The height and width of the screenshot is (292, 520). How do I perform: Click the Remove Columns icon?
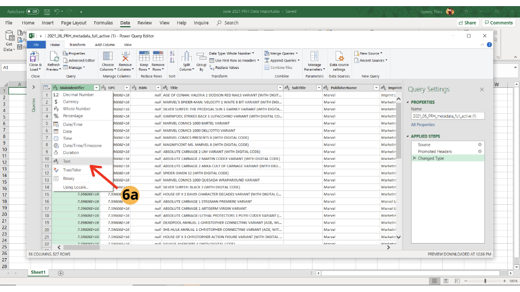click(126, 57)
